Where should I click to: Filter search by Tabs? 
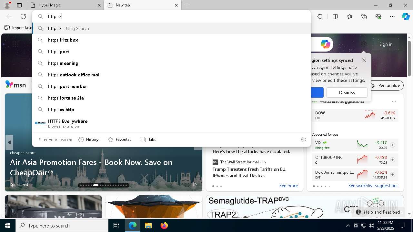[148, 140]
